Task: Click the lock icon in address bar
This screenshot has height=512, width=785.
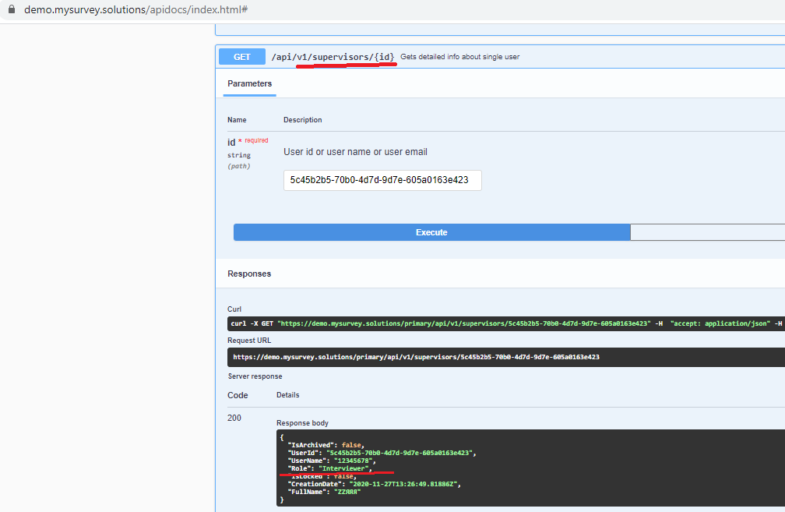Action: tap(12, 9)
